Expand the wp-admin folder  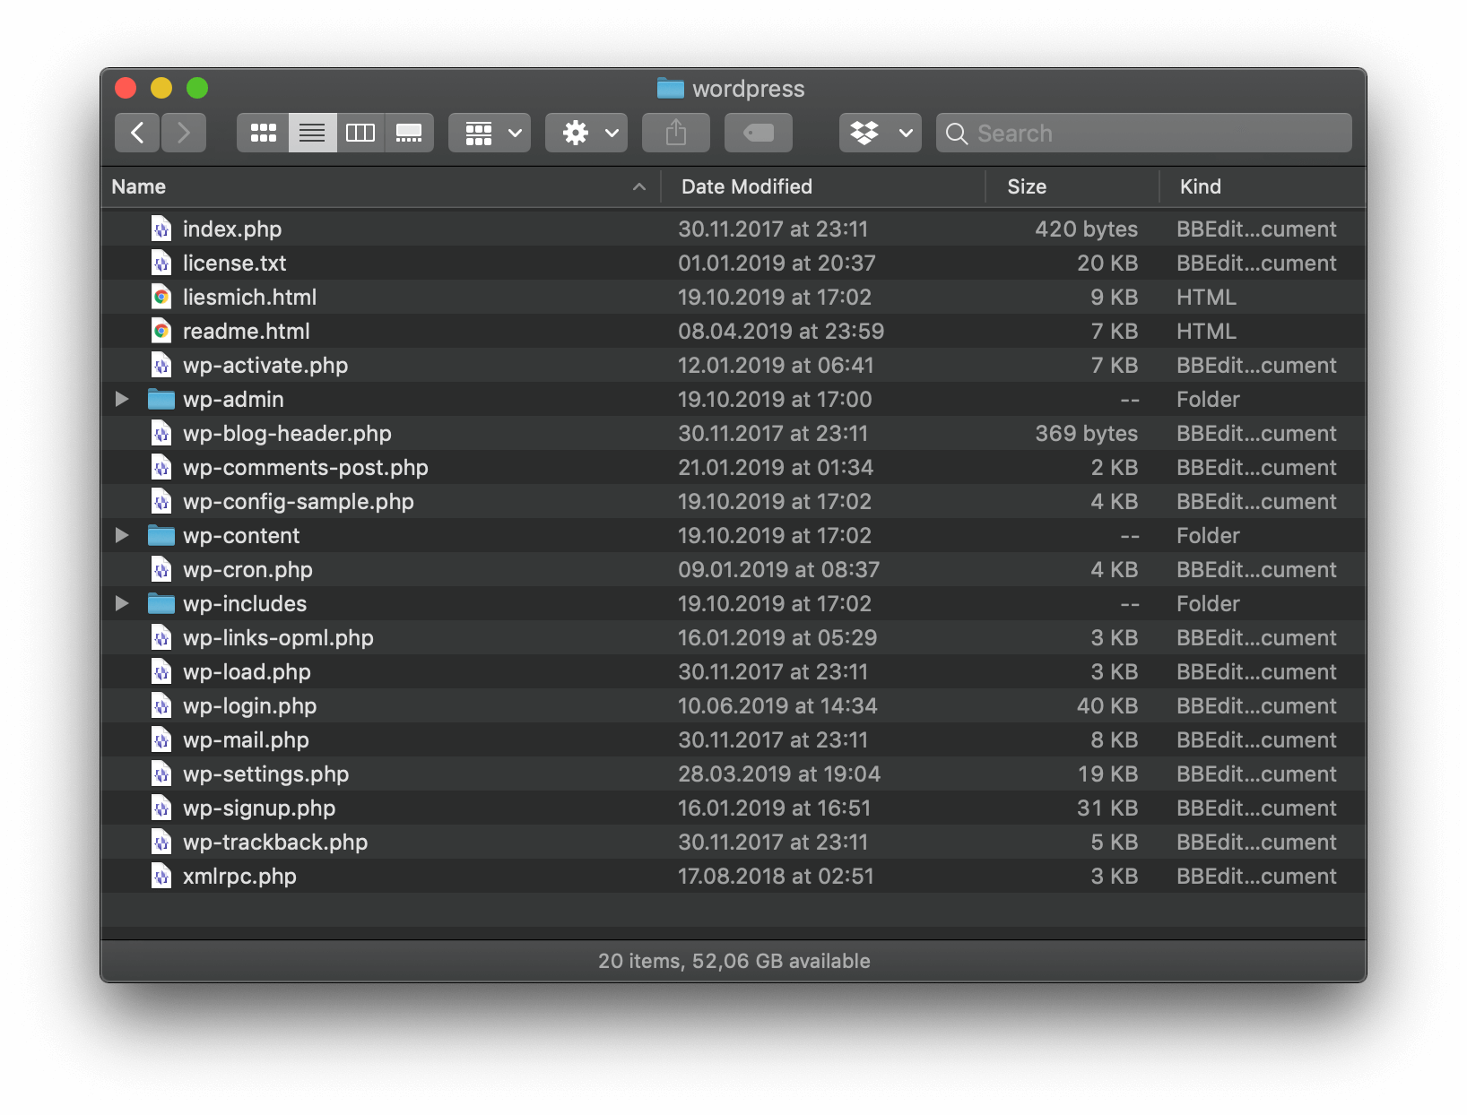tap(122, 399)
